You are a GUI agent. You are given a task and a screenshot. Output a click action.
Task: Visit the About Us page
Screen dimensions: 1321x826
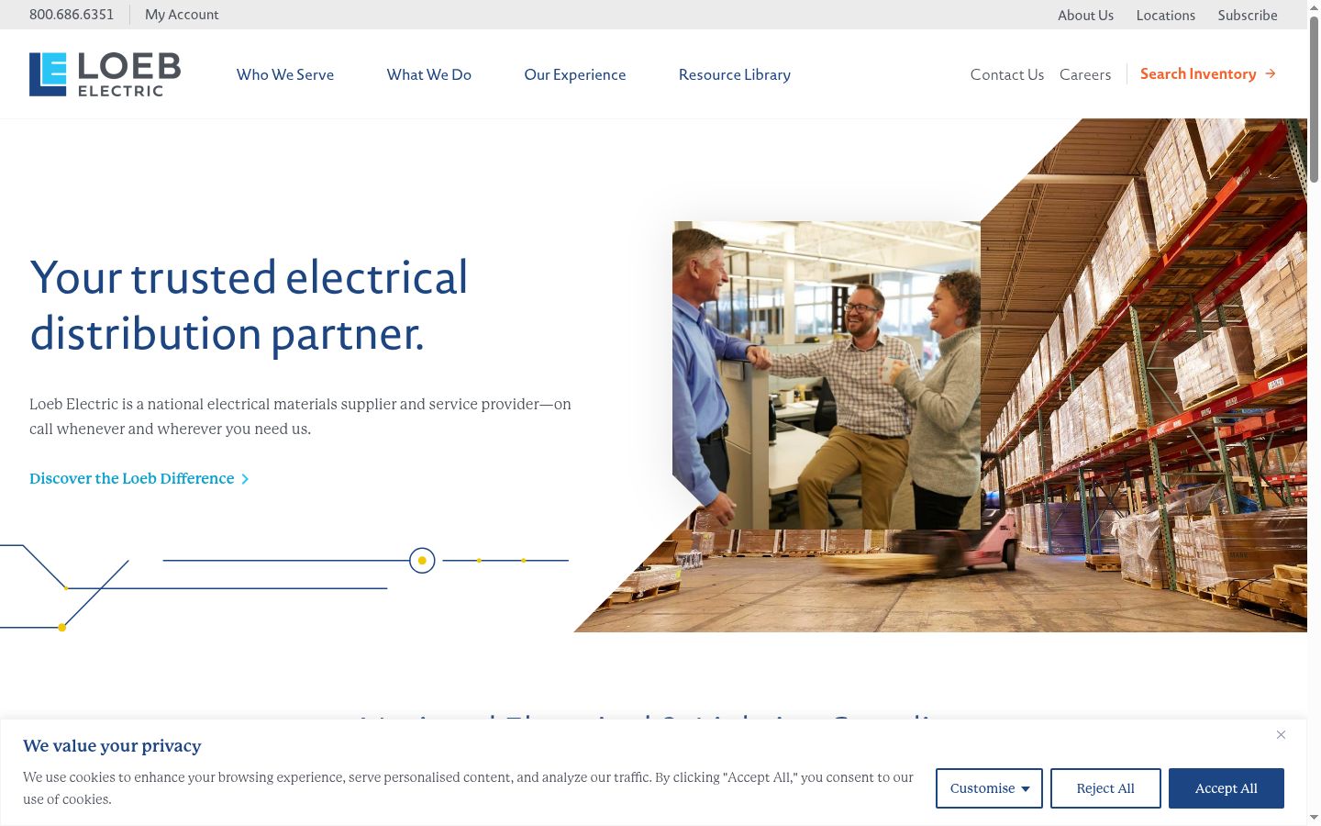pyautogui.click(x=1085, y=15)
